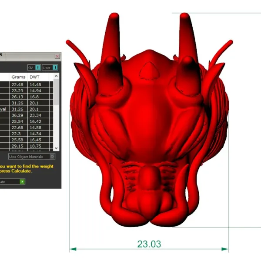Select the 22.48 grams cell
The width and height of the screenshot is (261, 261).
[x=18, y=84]
